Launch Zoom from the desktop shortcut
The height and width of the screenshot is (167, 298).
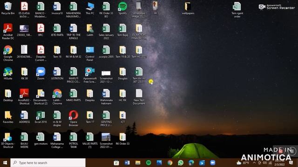pos(41,73)
